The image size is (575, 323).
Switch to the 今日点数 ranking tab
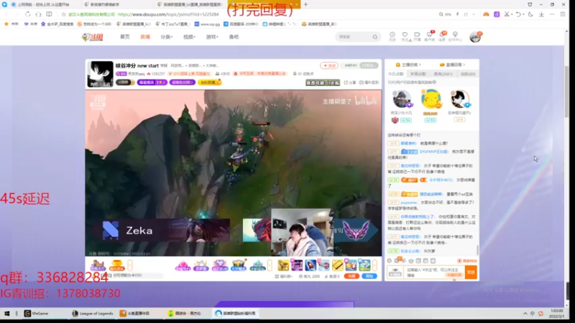(x=396, y=74)
